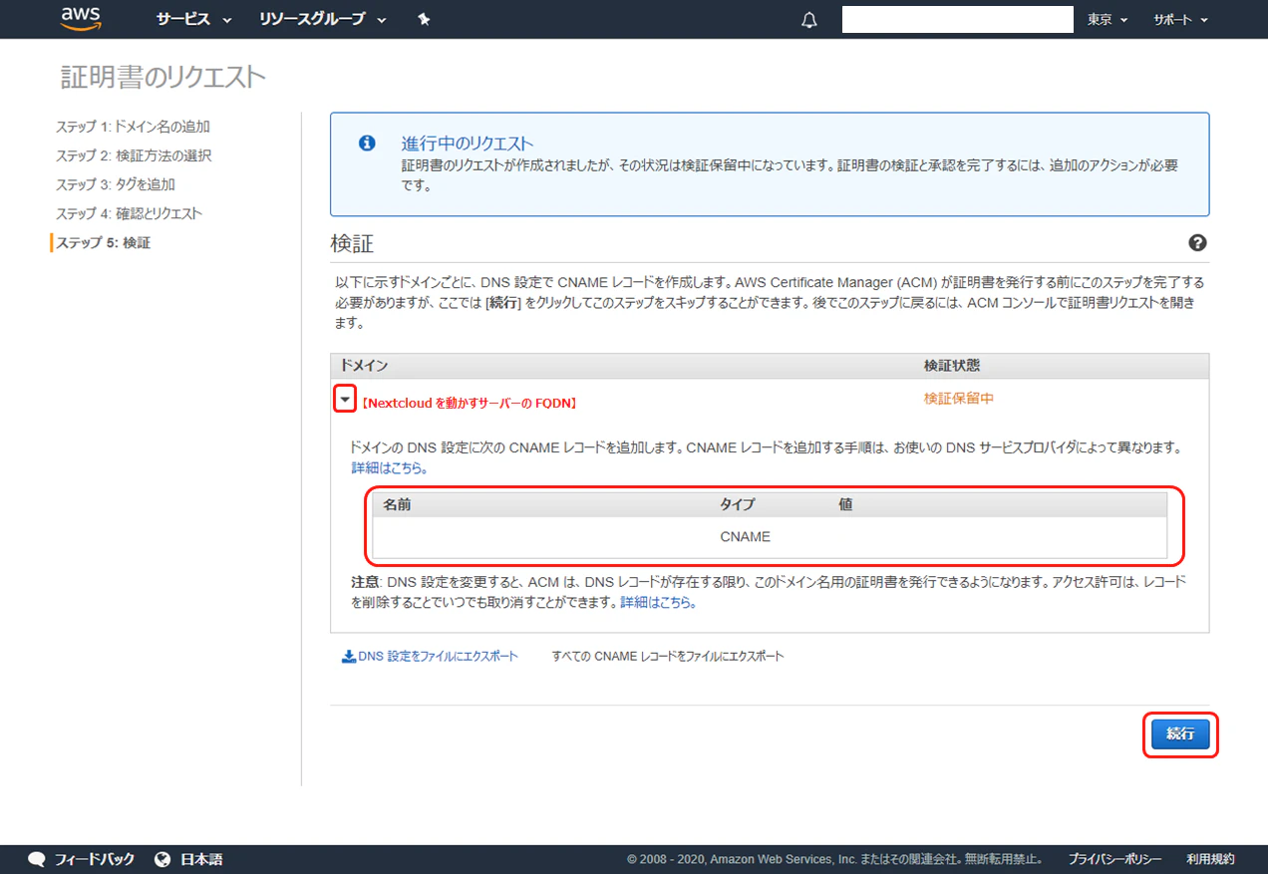Viewport: 1268px width, 874px height.
Task: Open the help question-mark icon beside 検証
Action: (1197, 243)
